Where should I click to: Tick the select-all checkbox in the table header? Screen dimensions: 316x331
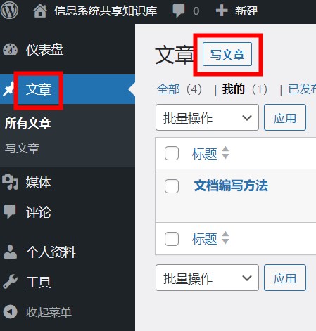pos(172,153)
